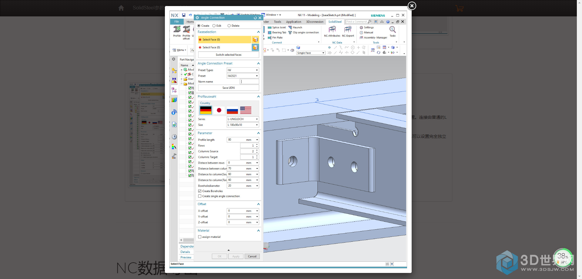Open the Single Face selection filter dropdown
This screenshot has width=582, height=279.
[x=311, y=53]
